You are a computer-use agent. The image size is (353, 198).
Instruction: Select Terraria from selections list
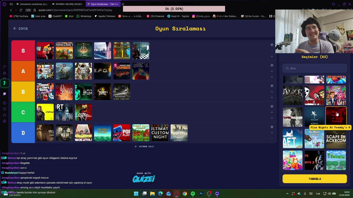point(336,160)
